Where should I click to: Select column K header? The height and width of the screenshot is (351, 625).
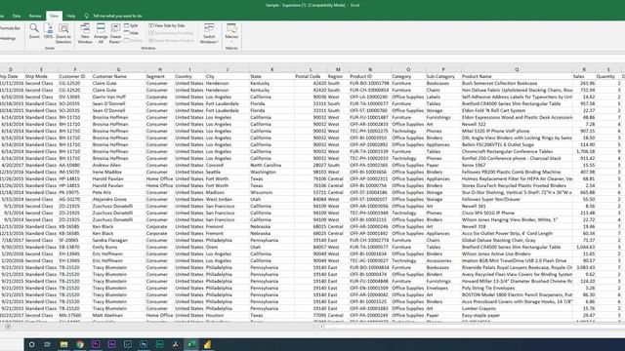pyautogui.click(x=272, y=69)
